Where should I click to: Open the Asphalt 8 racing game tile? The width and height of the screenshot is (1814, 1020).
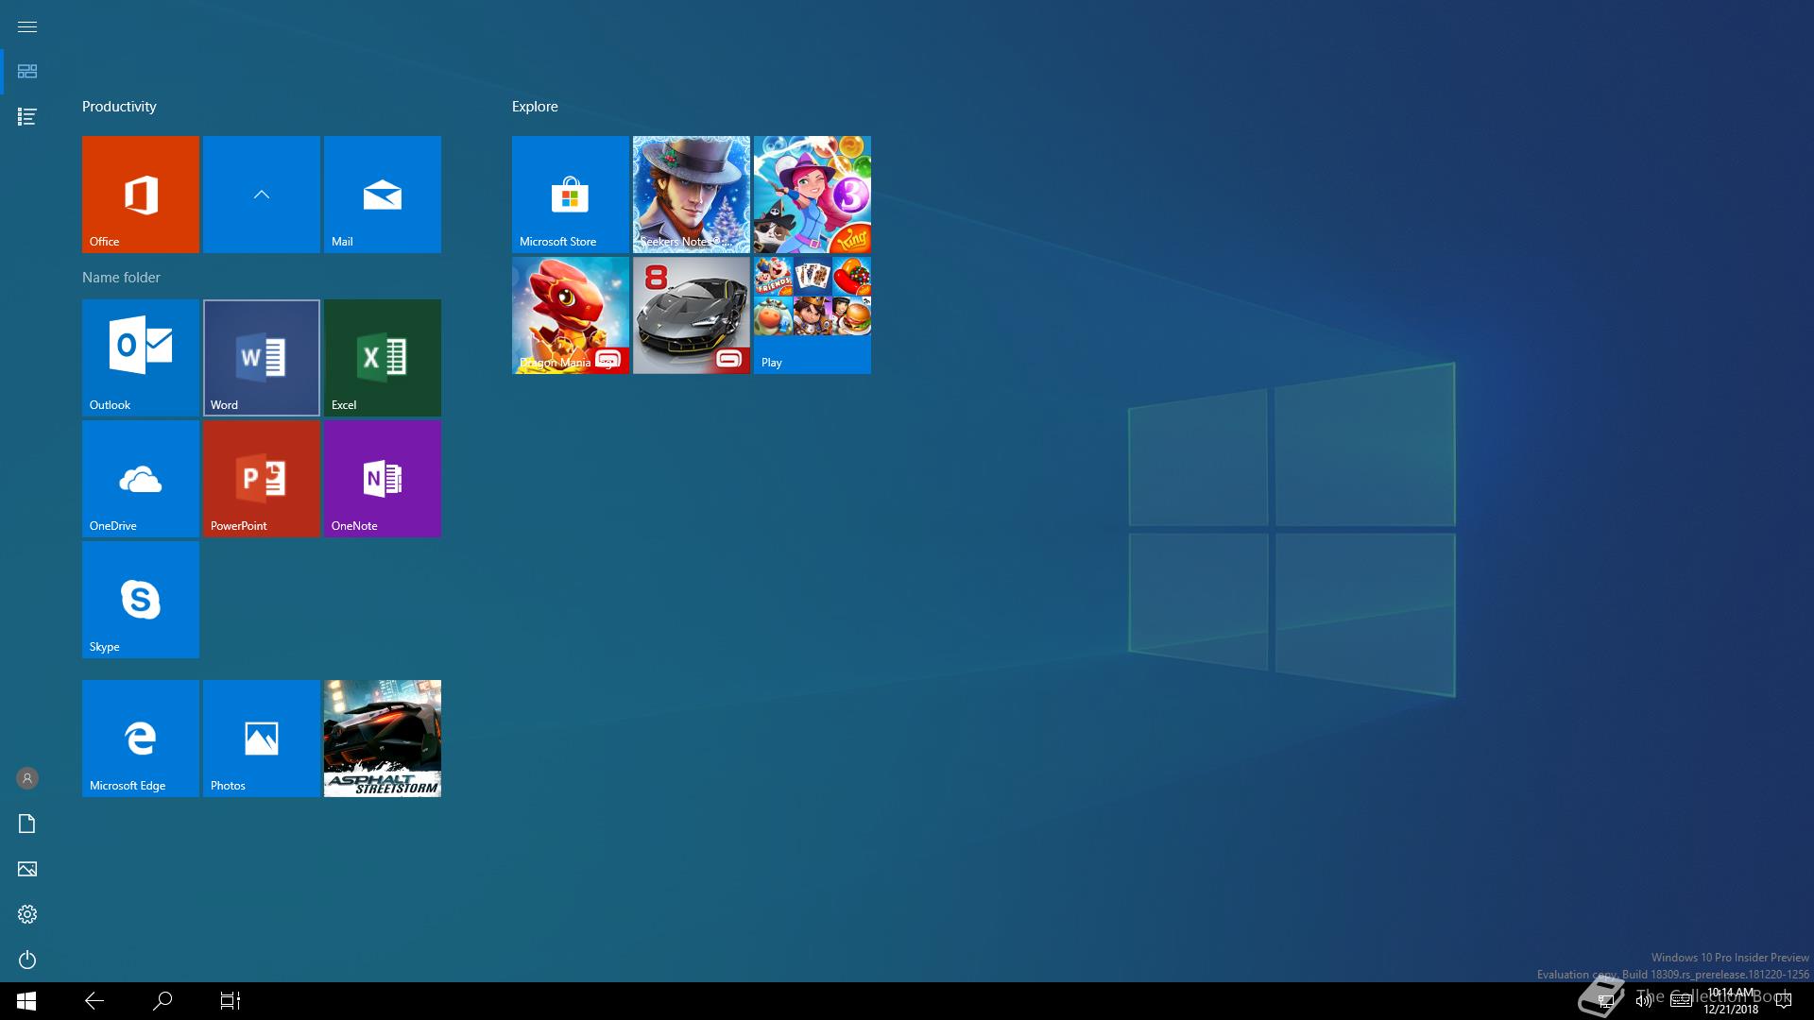pos(692,315)
